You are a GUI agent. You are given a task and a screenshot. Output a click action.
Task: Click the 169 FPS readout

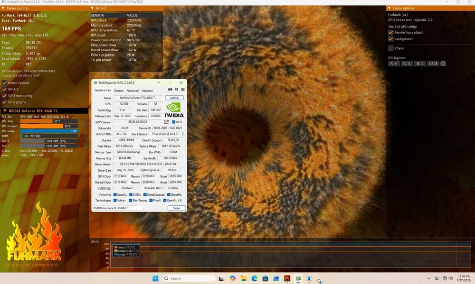11,29
